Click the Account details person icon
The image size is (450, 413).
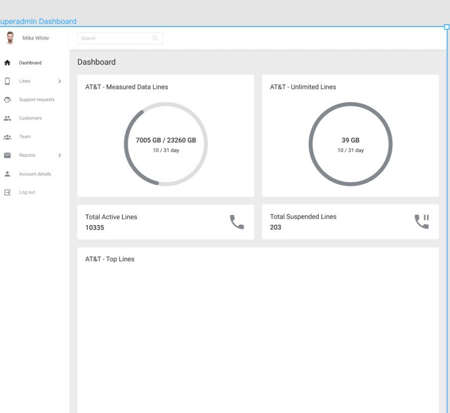(x=7, y=174)
